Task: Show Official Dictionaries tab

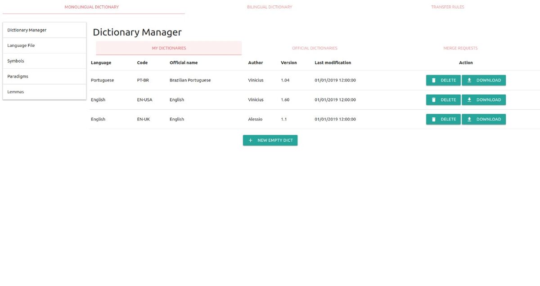Action: [315, 48]
